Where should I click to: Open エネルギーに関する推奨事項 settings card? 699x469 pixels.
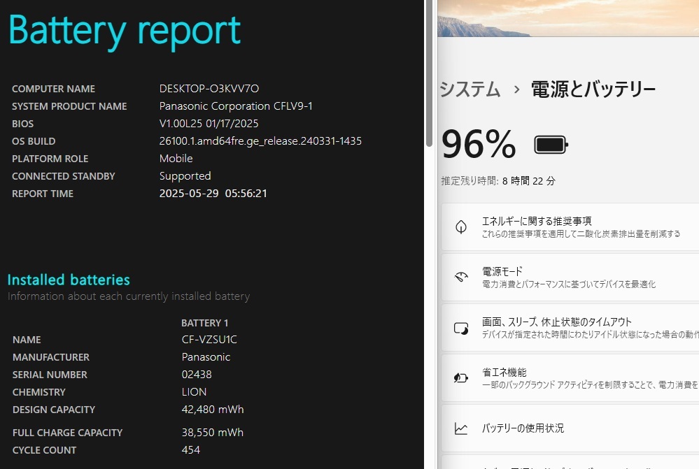(570, 226)
